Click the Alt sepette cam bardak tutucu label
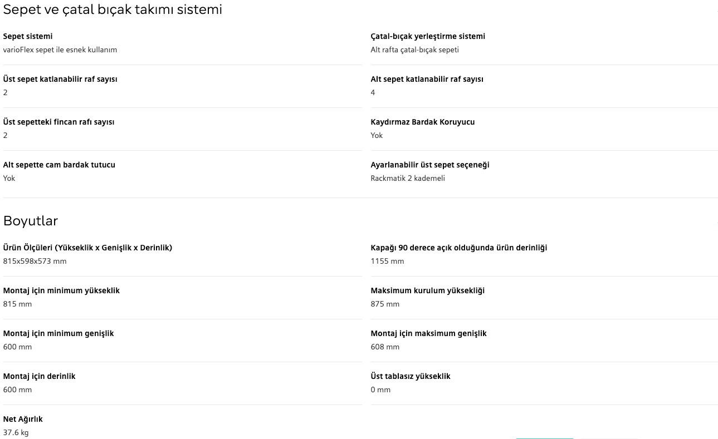The width and height of the screenshot is (718, 439). (x=59, y=165)
